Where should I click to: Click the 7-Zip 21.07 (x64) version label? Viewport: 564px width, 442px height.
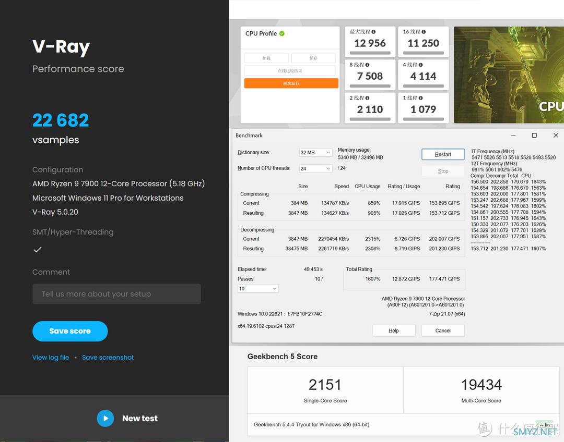click(x=446, y=314)
